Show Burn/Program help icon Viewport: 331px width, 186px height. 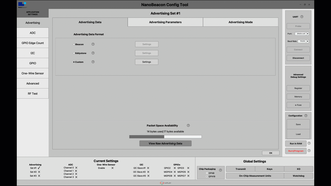(x=309, y=151)
